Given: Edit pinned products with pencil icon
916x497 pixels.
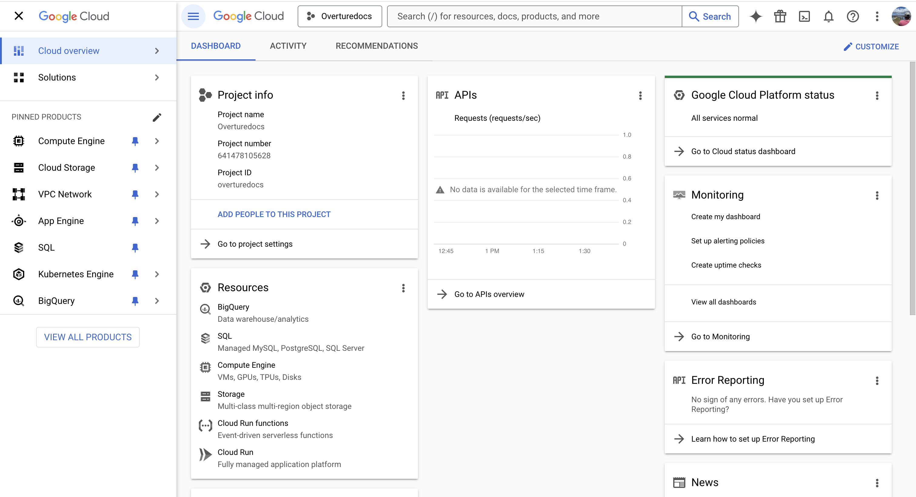Looking at the screenshot, I should [157, 117].
